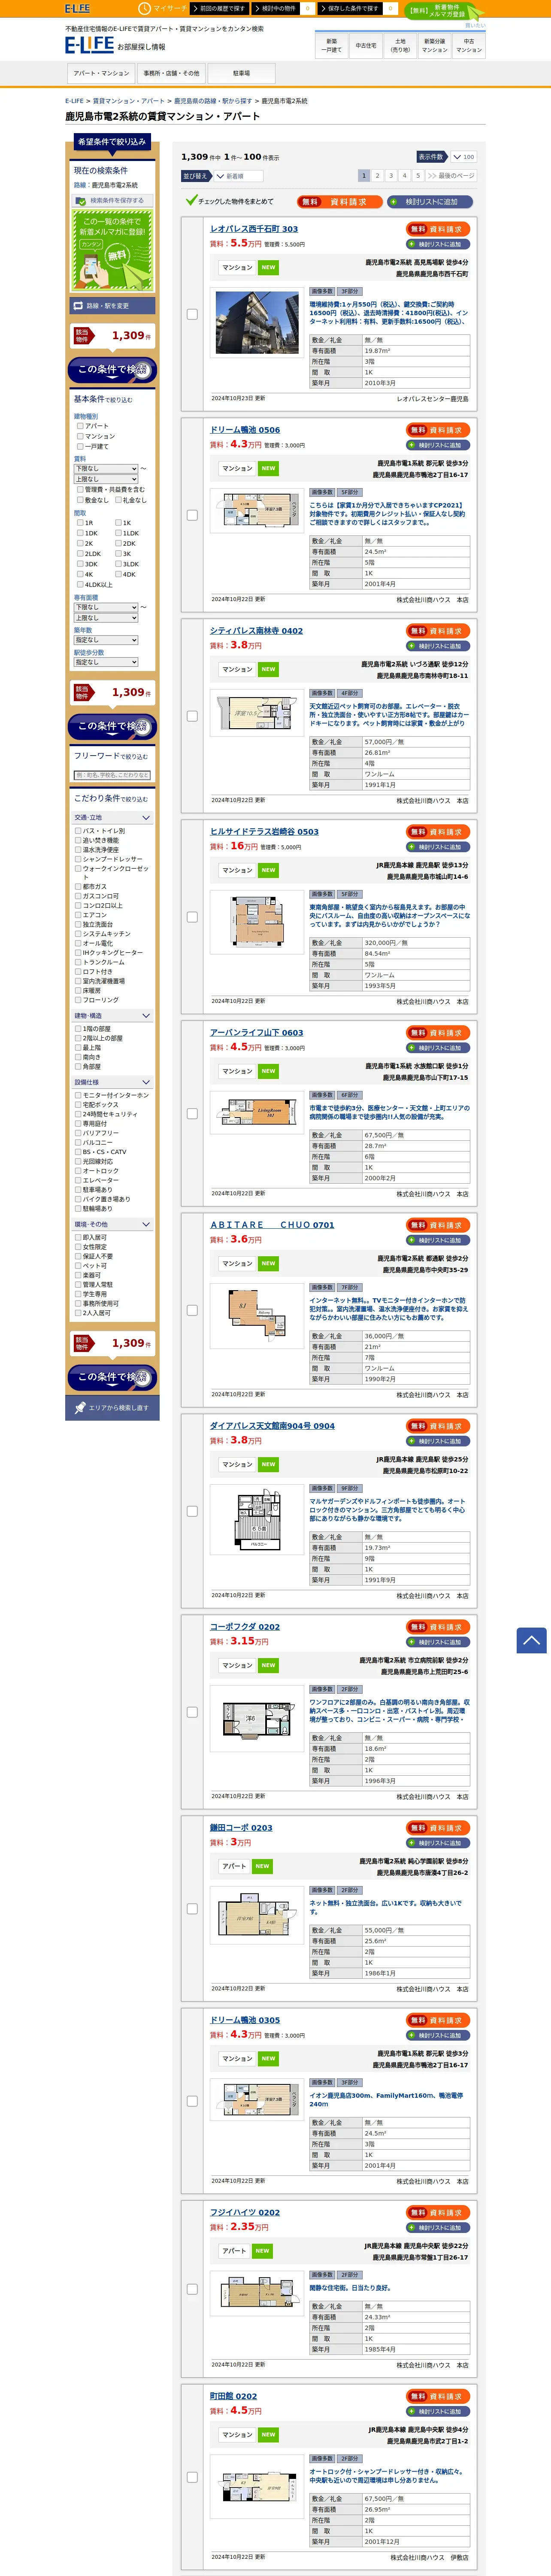Open the 賃料 上限なし dropdown
The height and width of the screenshot is (2576, 551).
click(x=105, y=479)
